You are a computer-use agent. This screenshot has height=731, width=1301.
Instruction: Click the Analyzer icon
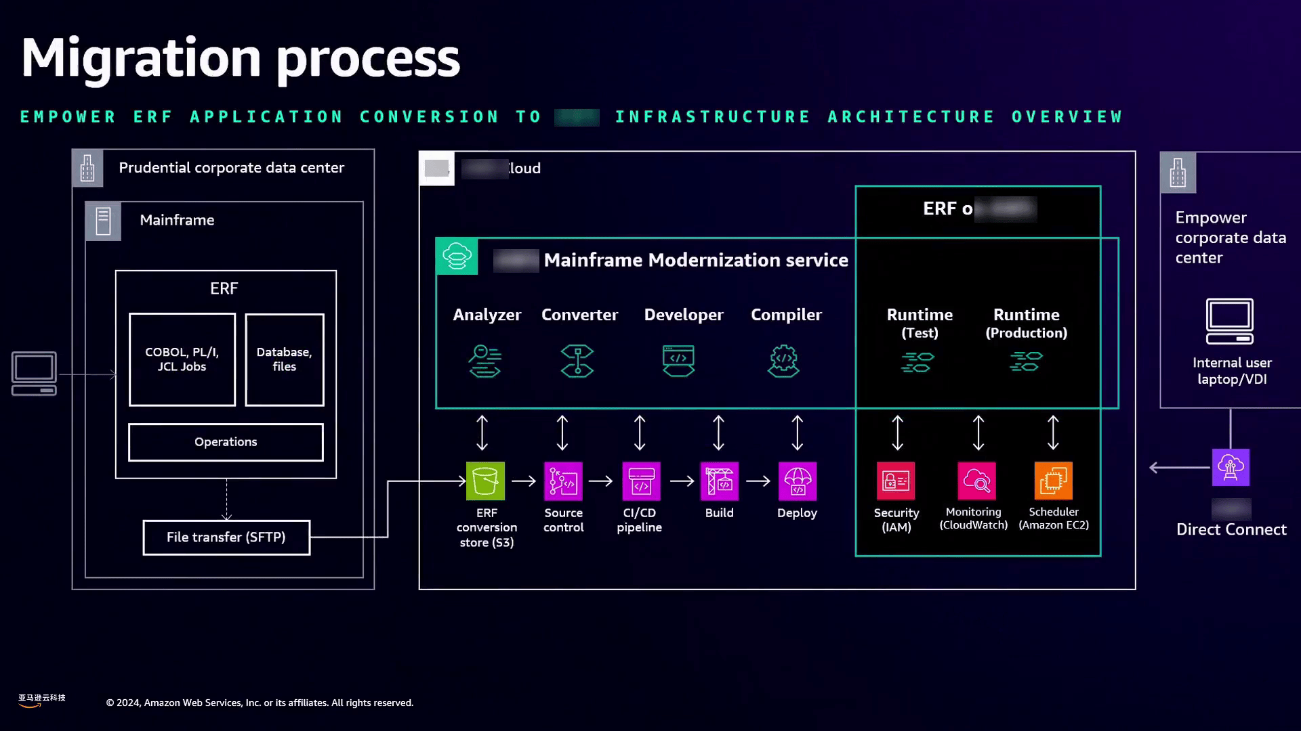[485, 361]
